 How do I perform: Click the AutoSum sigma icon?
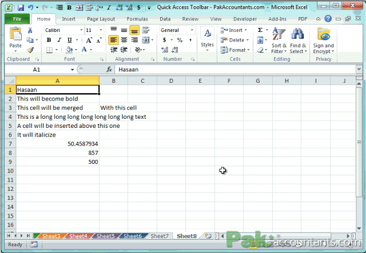click(x=260, y=30)
